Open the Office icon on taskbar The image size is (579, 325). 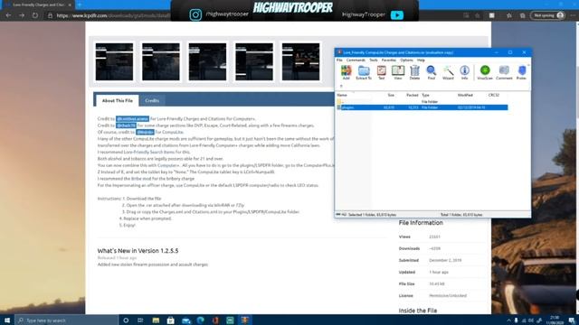215,320
